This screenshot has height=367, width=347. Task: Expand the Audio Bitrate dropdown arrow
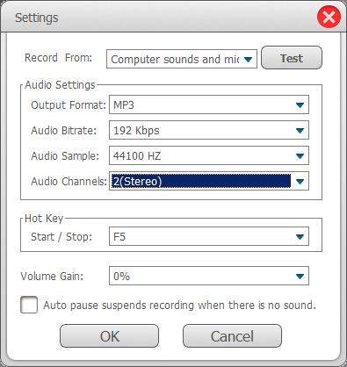click(x=300, y=131)
